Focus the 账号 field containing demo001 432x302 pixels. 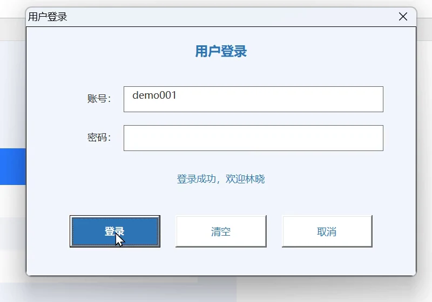[253, 99]
